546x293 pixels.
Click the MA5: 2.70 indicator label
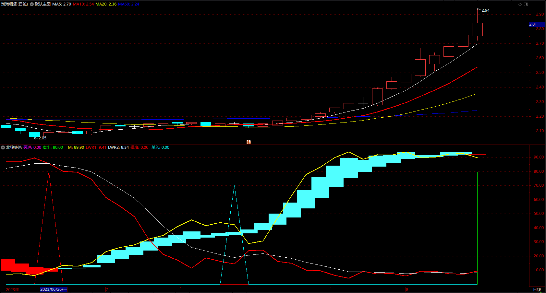pyautogui.click(x=62, y=4)
